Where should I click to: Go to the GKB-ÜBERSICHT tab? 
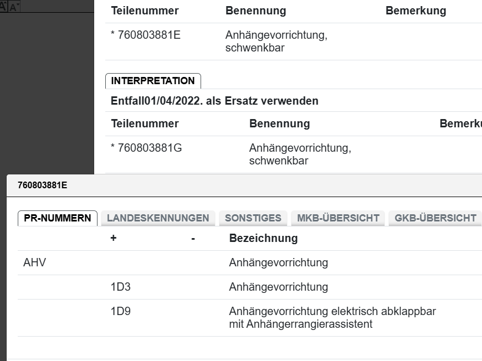[x=435, y=218]
